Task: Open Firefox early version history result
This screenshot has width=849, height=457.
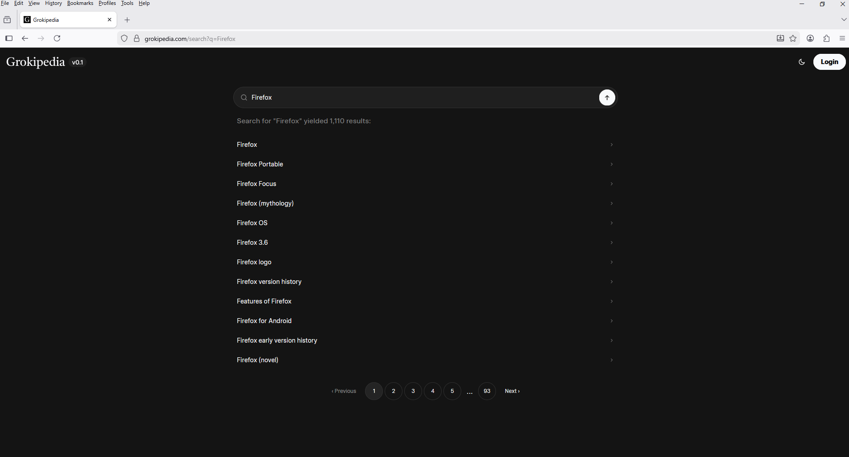Action: click(x=425, y=340)
